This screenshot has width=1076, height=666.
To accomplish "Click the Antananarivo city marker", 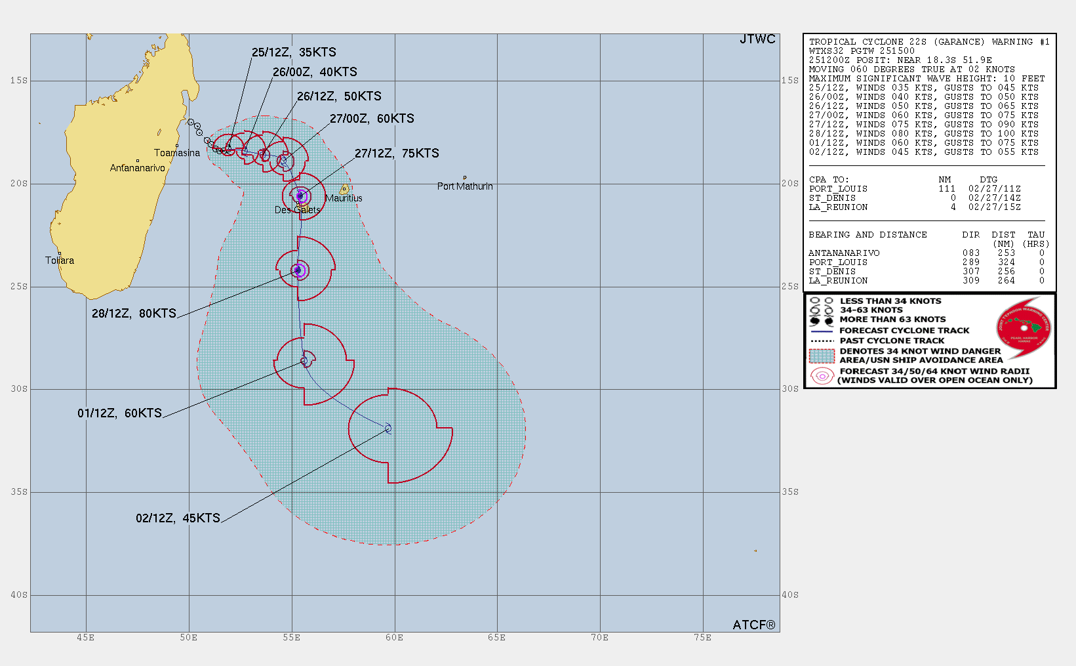I will 138,161.
